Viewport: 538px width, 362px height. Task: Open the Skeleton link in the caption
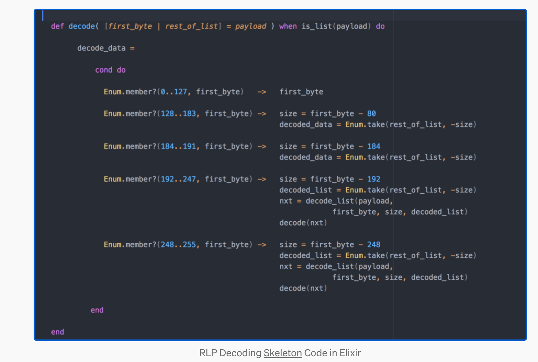(x=283, y=353)
